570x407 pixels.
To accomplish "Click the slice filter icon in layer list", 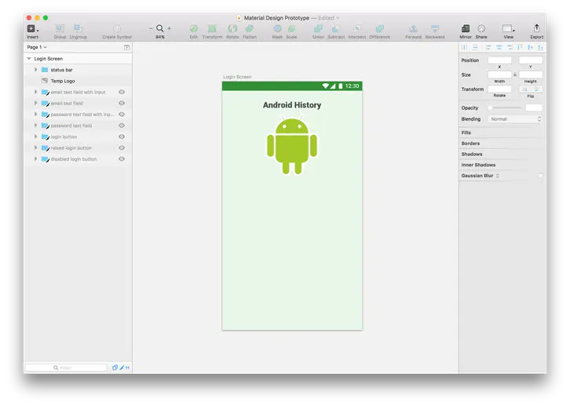I will coord(122,368).
